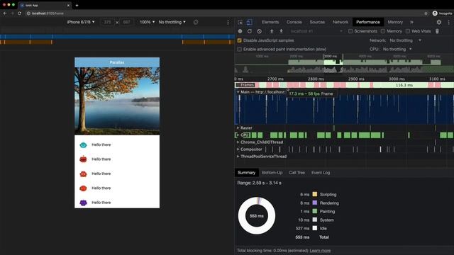
Task: Open device toolbar more options menu
Action: coord(228,22)
